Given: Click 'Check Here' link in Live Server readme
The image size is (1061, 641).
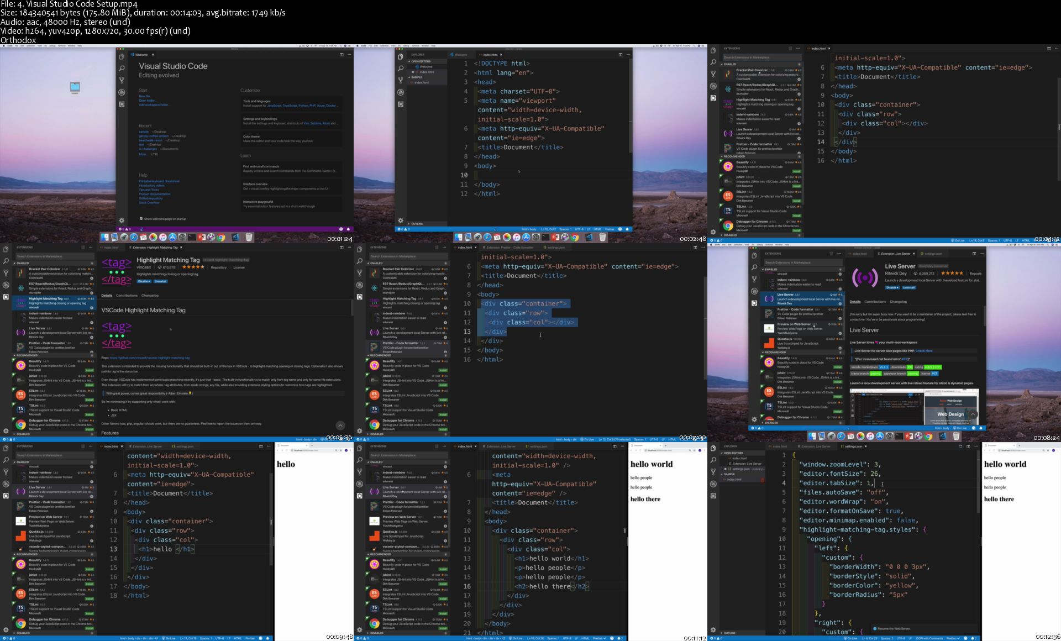Looking at the screenshot, I should point(924,350).
